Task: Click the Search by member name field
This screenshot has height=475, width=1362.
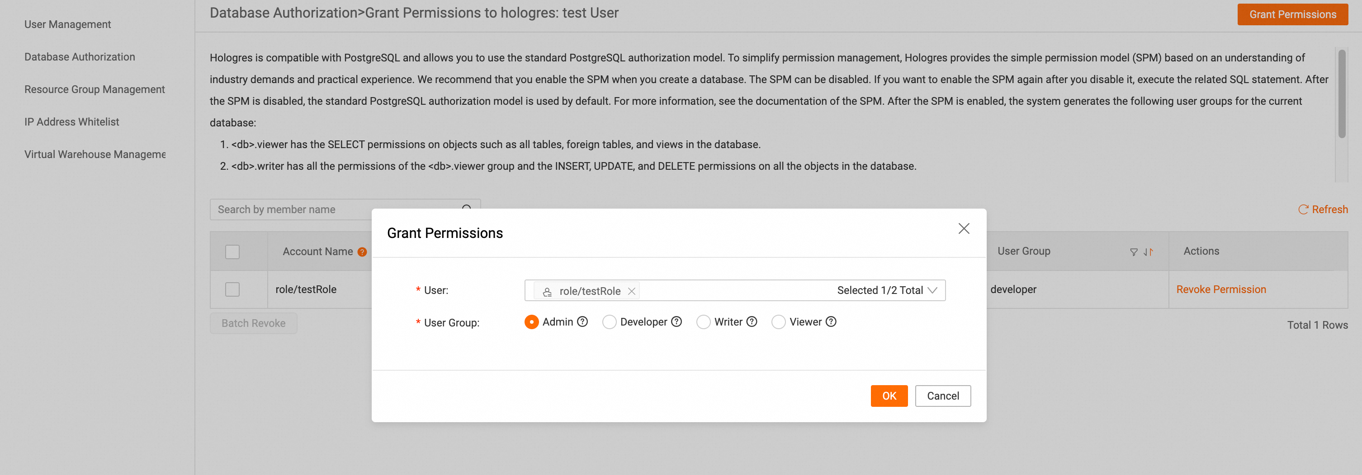Action: pyautogui.click(x=333, y=210)
